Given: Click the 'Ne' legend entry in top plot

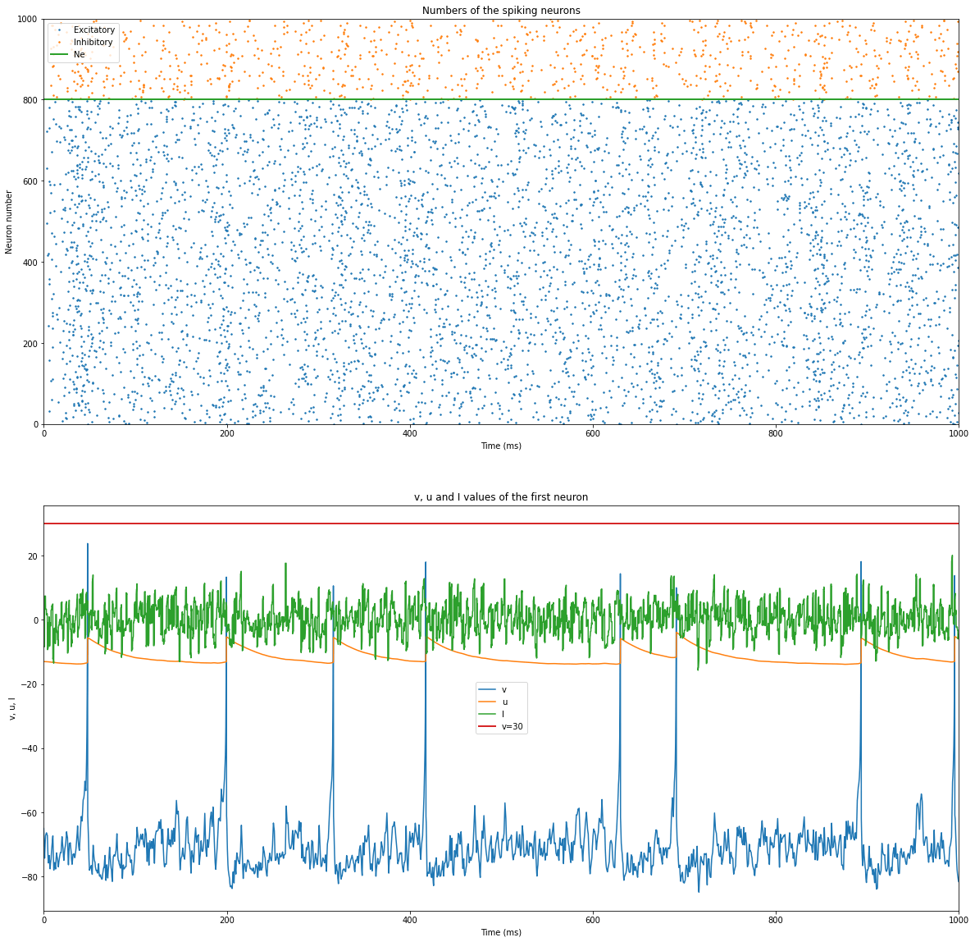Looking at the screenshot, I should tap(80, 54).
